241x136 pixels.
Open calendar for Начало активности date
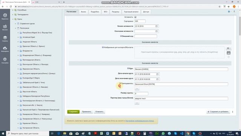(x=157, y=26)
